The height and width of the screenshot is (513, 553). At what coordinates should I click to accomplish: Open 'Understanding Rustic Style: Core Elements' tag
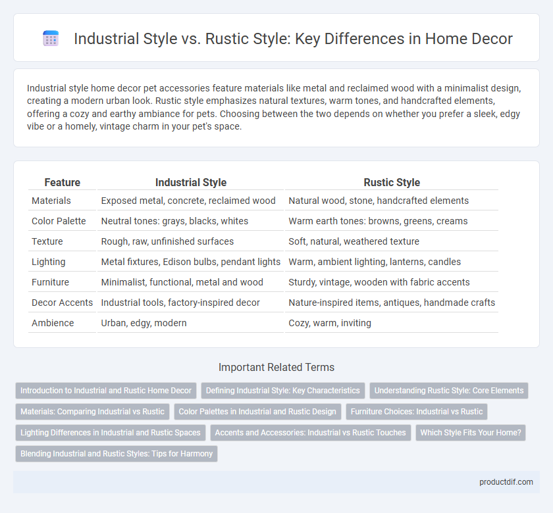click(x=448, y=391)
